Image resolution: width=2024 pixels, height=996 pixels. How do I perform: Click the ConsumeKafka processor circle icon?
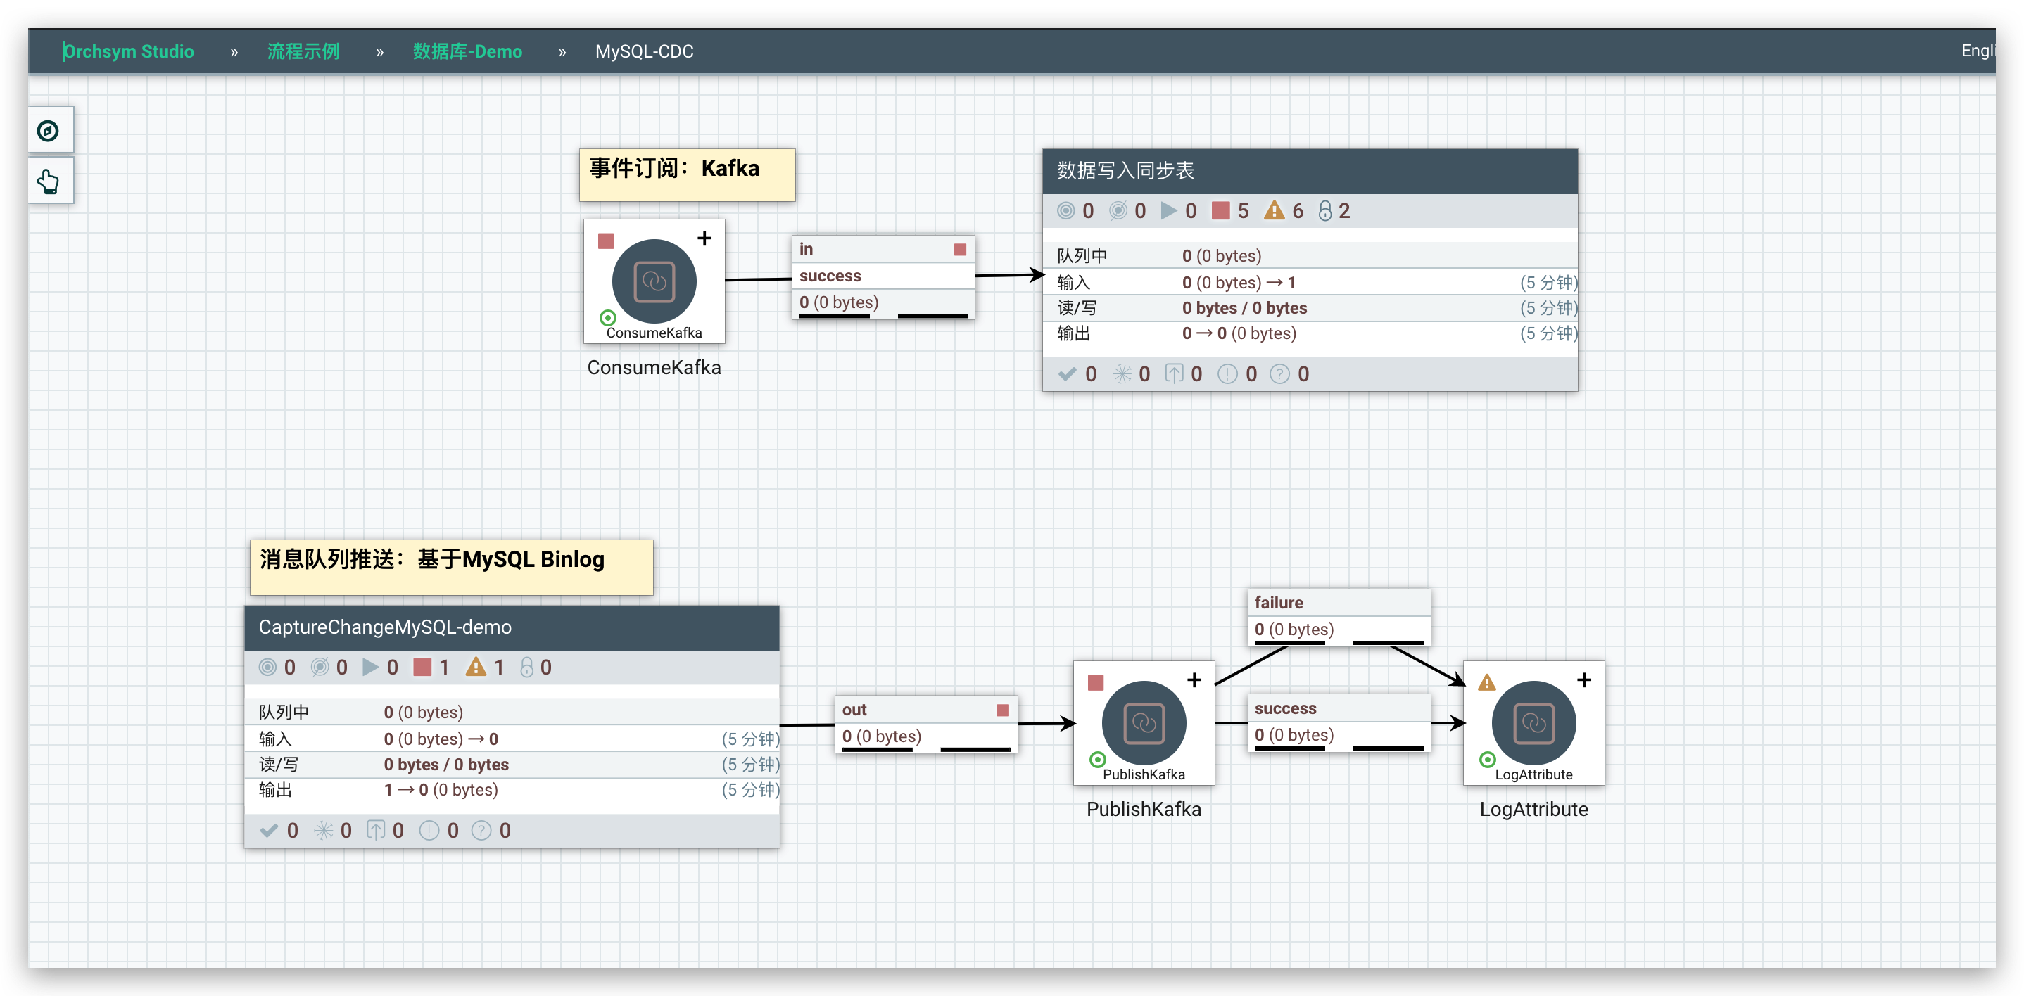click(x=654, y=281)
